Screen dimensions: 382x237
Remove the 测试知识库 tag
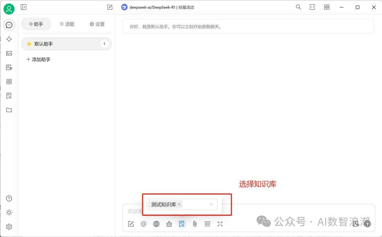179,204
